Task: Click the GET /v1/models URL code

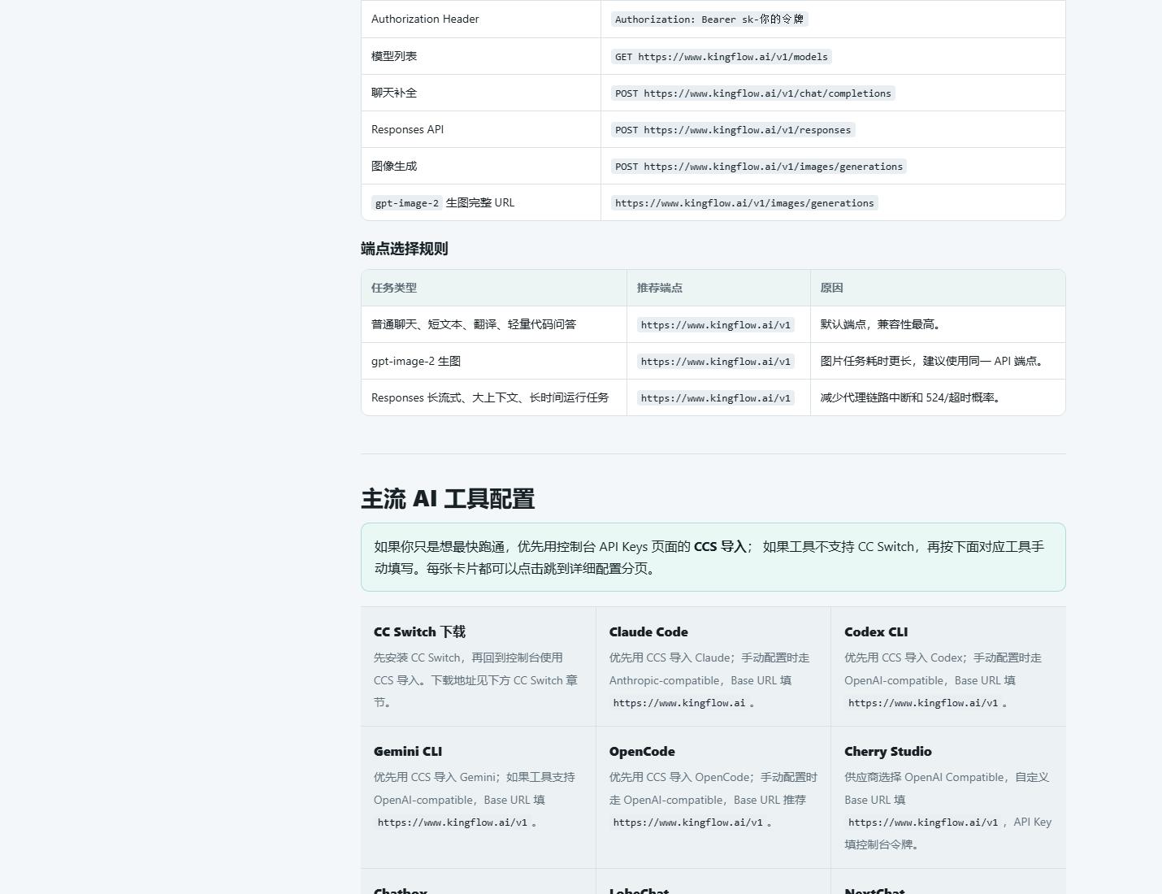Action: coord(722,56)
